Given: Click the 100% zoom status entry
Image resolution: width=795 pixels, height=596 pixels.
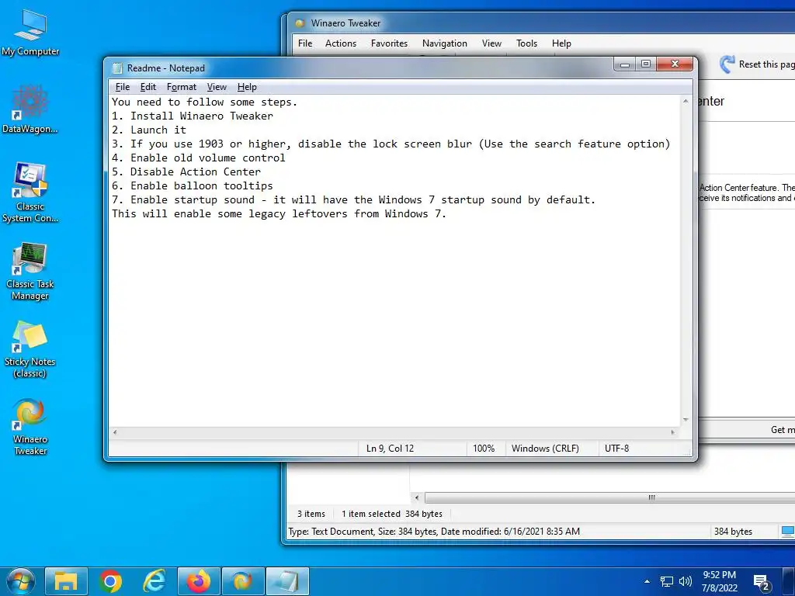Looking at the screenshot, I should click(483, 449).
